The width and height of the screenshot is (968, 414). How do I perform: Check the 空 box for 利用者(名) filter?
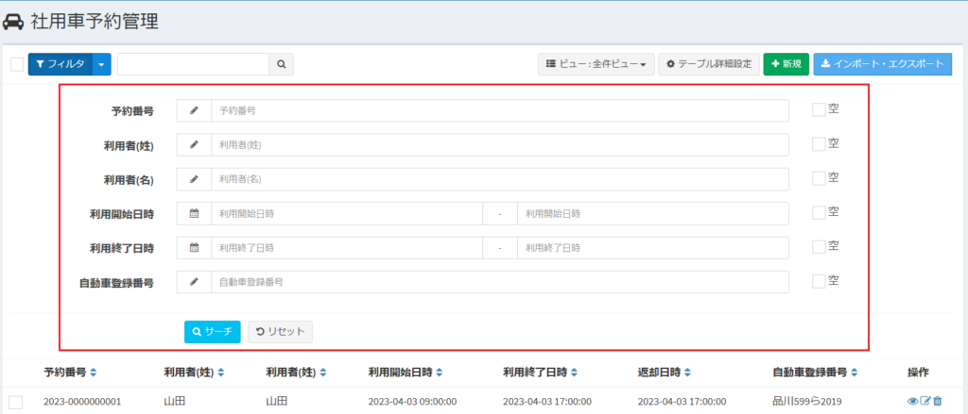819,178
